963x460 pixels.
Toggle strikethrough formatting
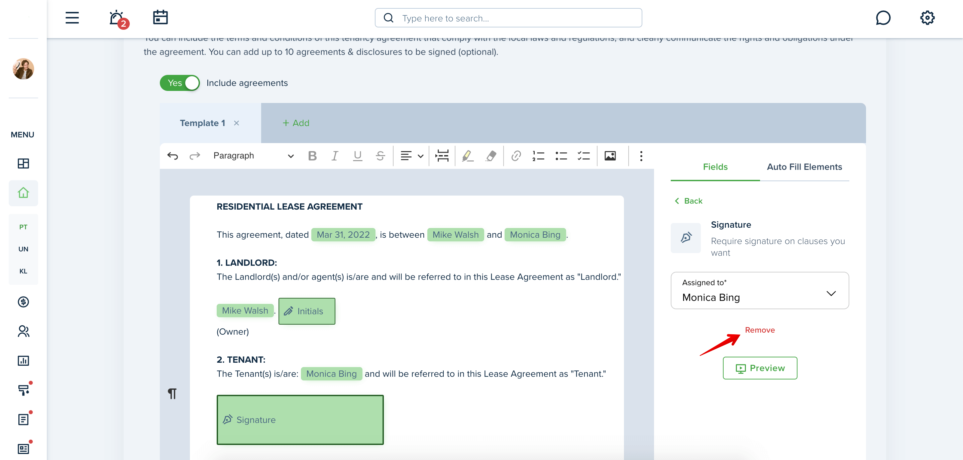point(380,156)
